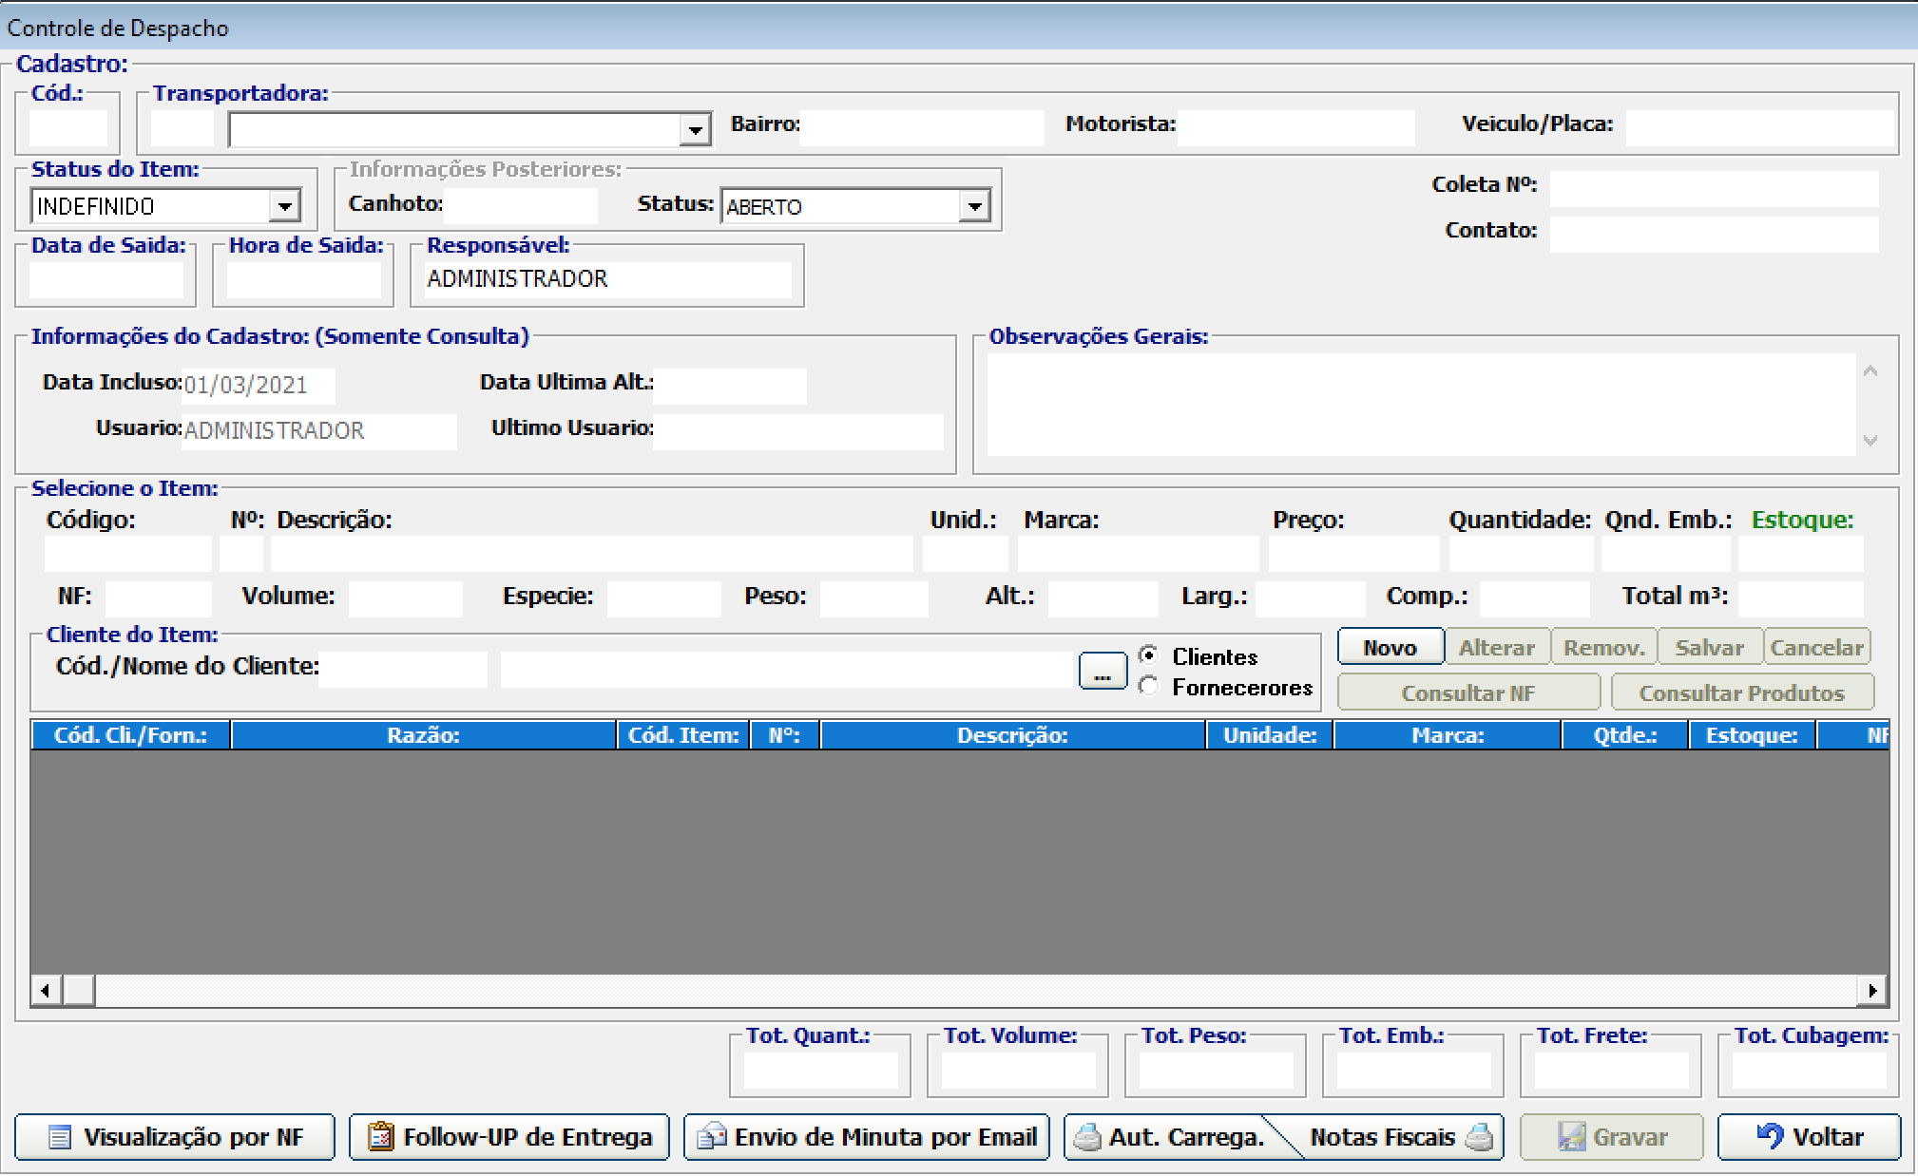
Task: Click the Consultar Produtos button
Action: [1741, 693]
